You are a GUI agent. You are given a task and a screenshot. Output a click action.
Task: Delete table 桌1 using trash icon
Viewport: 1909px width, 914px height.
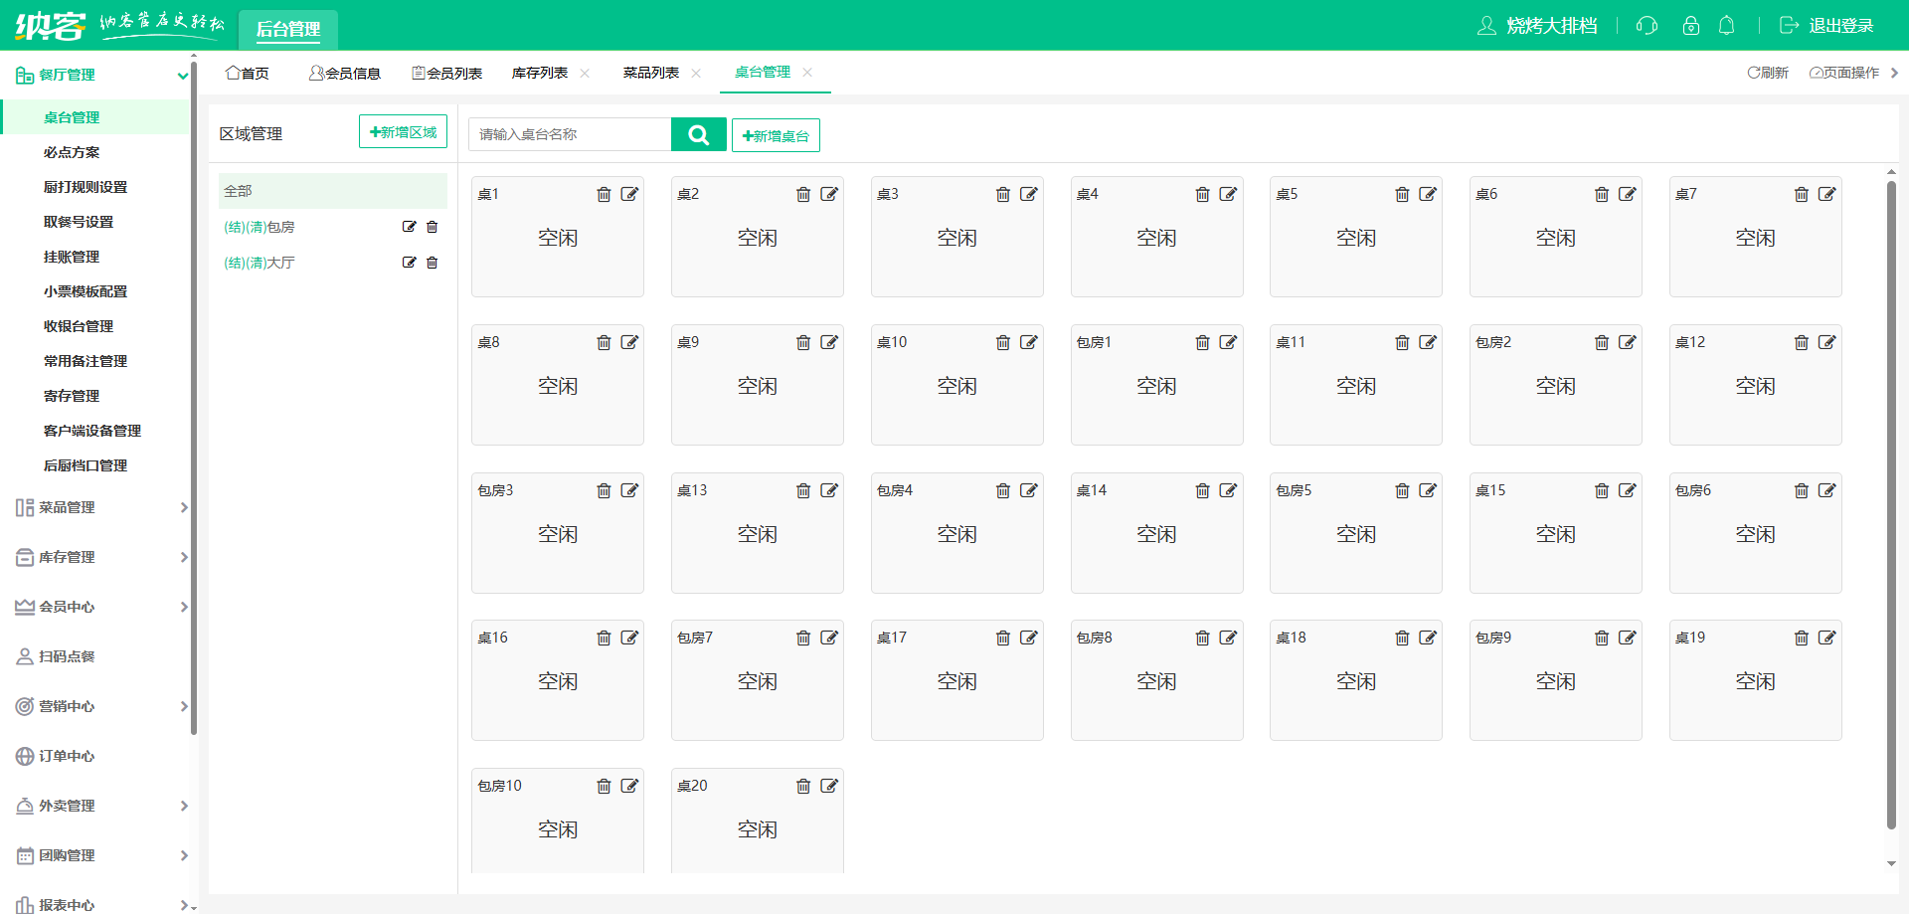604,194
